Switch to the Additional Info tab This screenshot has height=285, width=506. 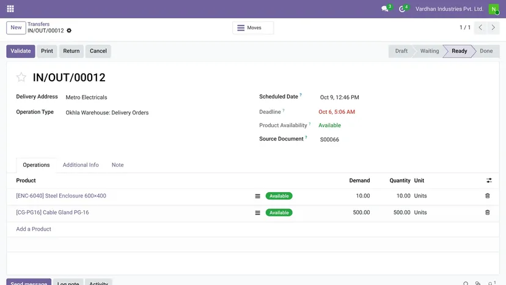81,165
